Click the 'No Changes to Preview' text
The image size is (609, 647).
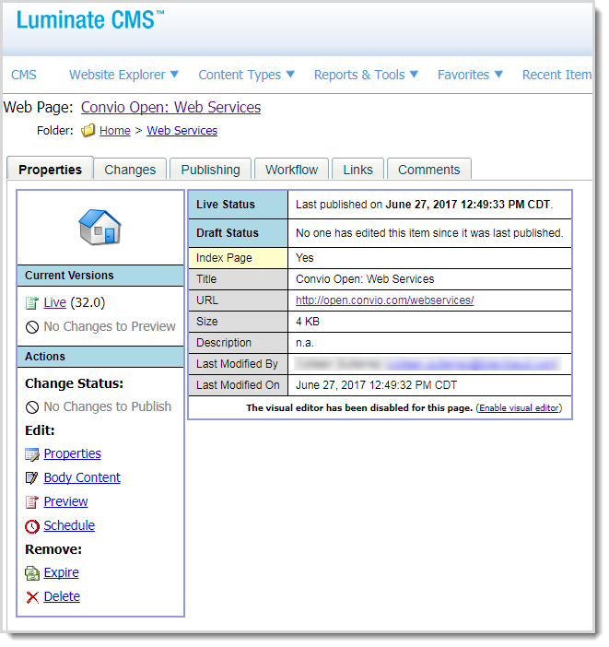[x=110, y=327]
